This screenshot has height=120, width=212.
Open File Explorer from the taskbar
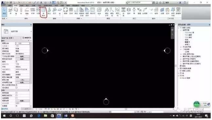46,116
